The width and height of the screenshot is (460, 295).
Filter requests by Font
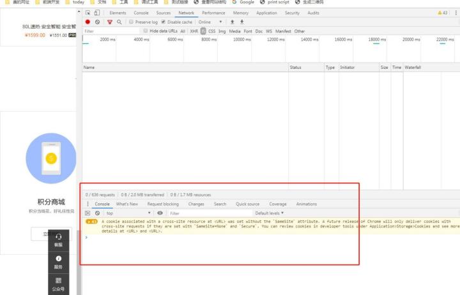(x=248, y=31)
